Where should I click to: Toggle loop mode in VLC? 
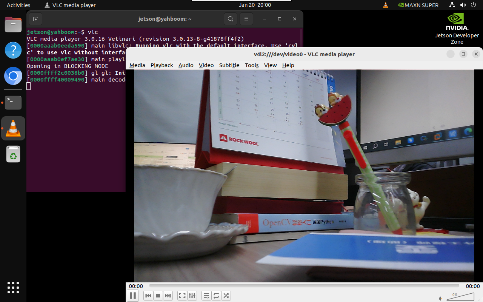pos(216,296)
